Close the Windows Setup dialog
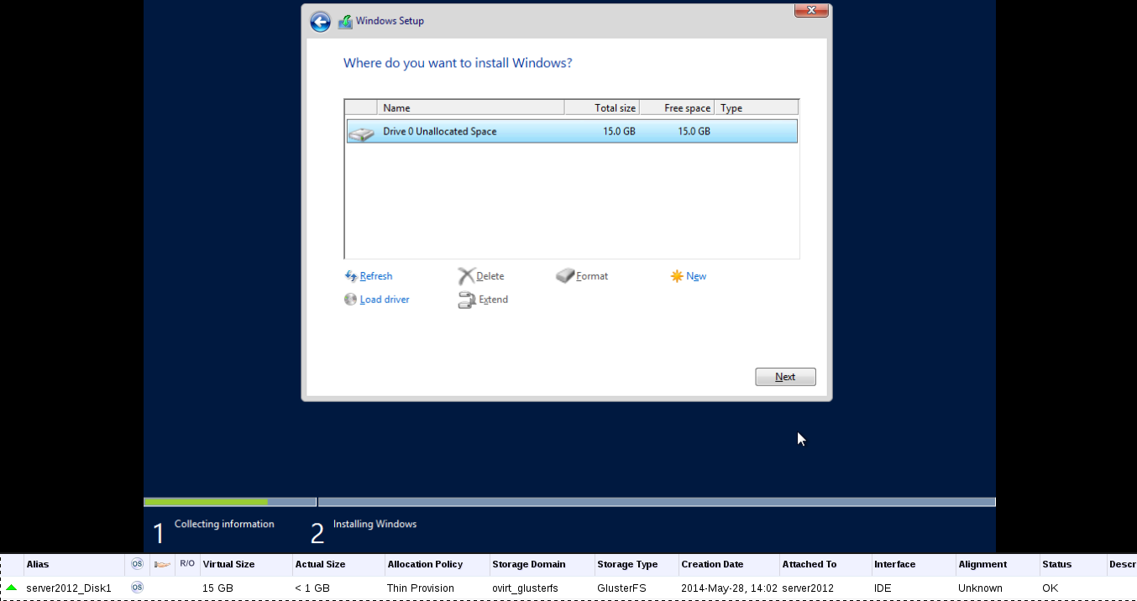Screen dimensions: 1137x601 click(x=811, y=10)
